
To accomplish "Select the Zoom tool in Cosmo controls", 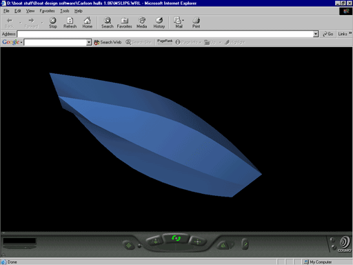I will coord(155,242).
